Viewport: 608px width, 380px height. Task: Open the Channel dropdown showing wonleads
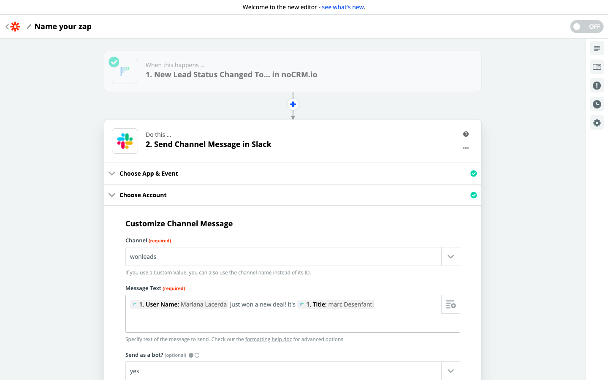click(x=451, y=257)
